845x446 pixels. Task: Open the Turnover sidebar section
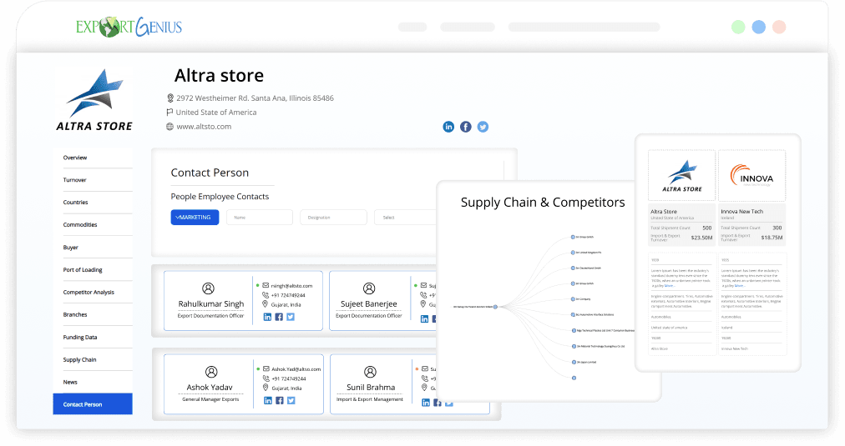pyautogui.click(x=74, y=180)
